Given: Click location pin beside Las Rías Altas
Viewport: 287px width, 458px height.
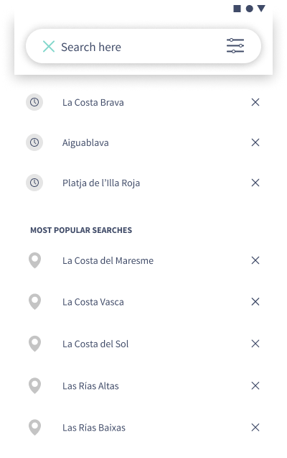Looking at the screenshot, I should tap(34, 386).
